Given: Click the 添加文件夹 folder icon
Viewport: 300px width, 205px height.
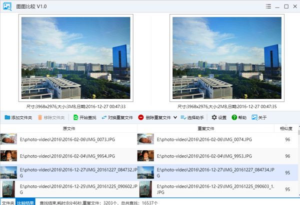Looking at the screenshot, I should click(x=7, y=117).
